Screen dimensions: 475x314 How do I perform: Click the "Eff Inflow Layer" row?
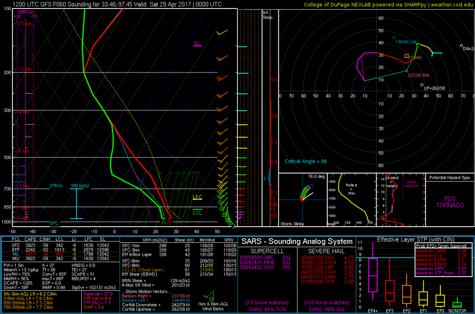(180, 255)
